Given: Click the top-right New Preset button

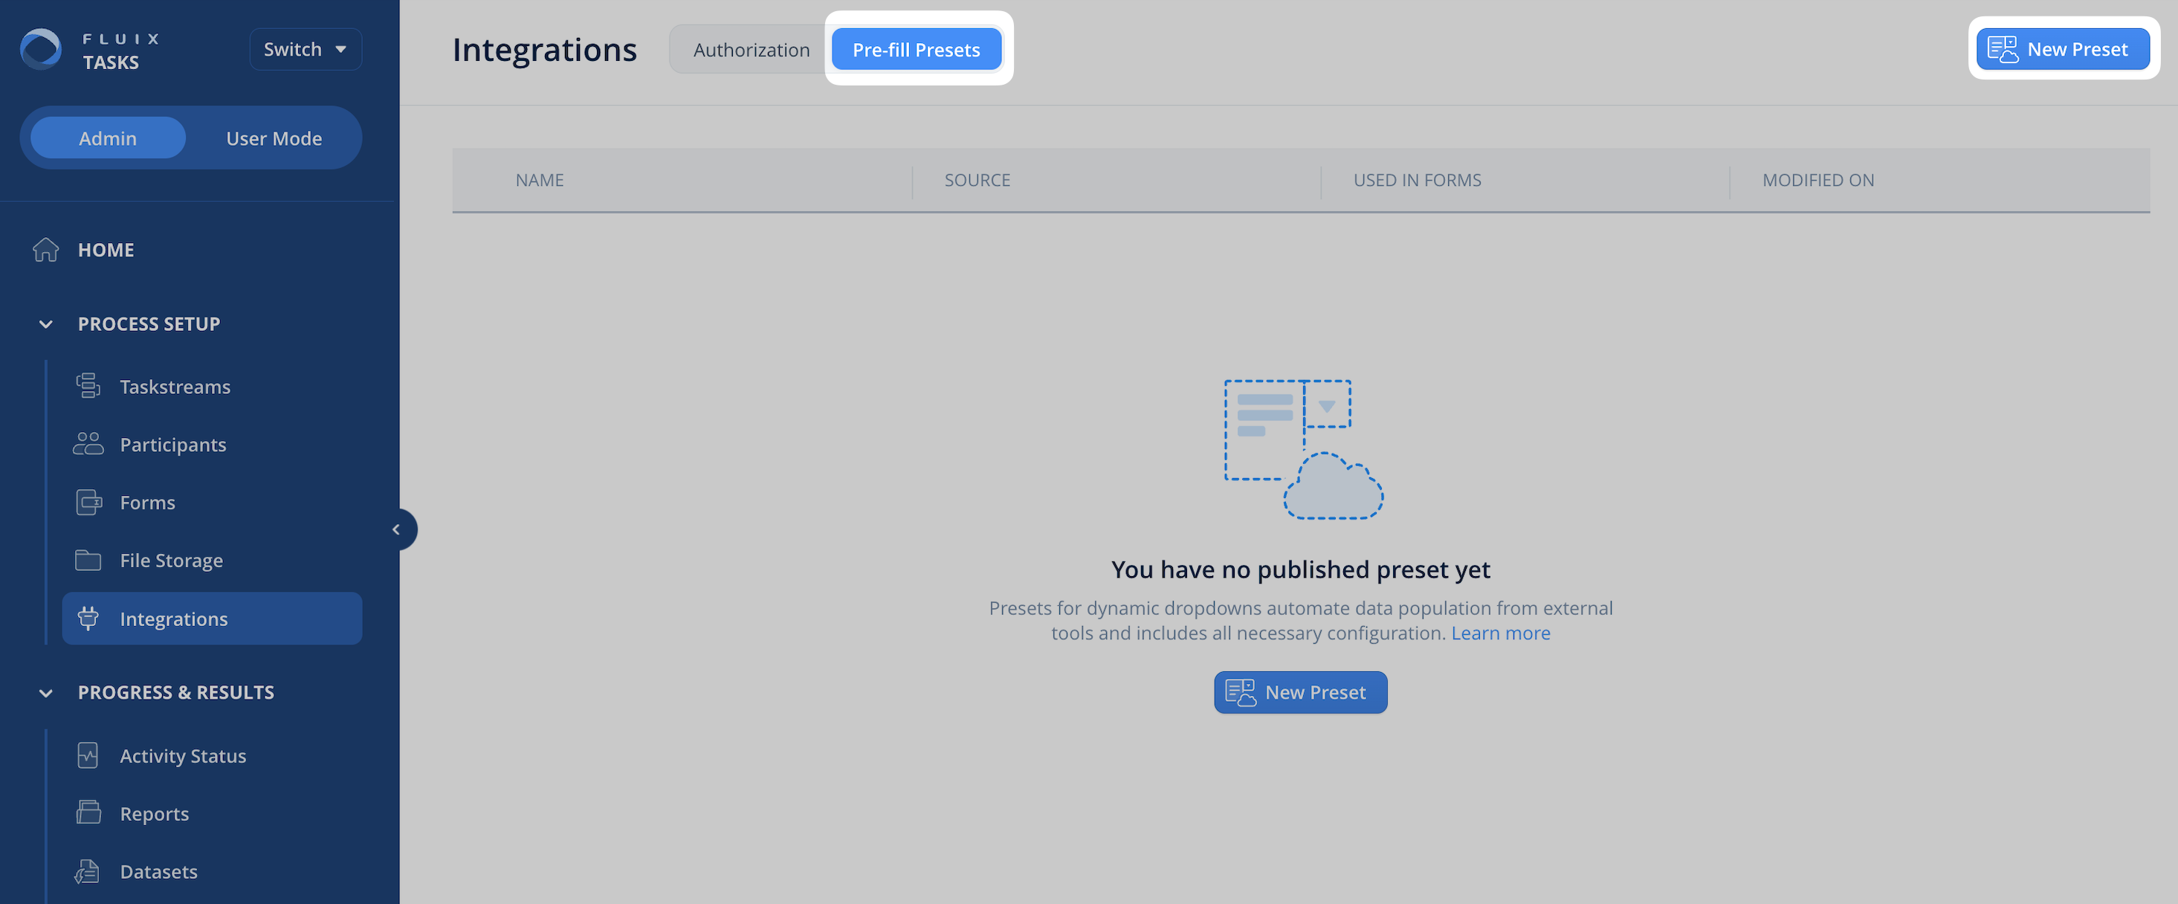Looking at the screenshot, I should pos(2062,49).
